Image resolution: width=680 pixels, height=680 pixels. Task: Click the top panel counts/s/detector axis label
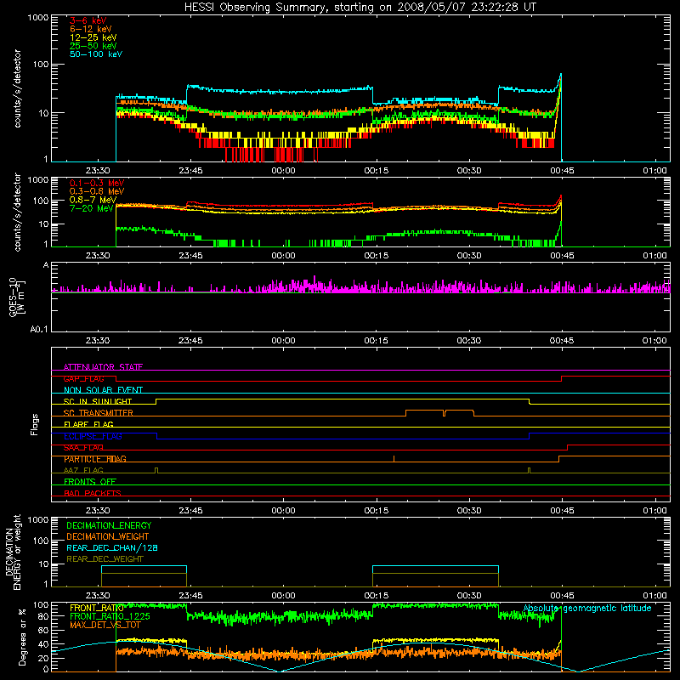(x=17, y=88)
